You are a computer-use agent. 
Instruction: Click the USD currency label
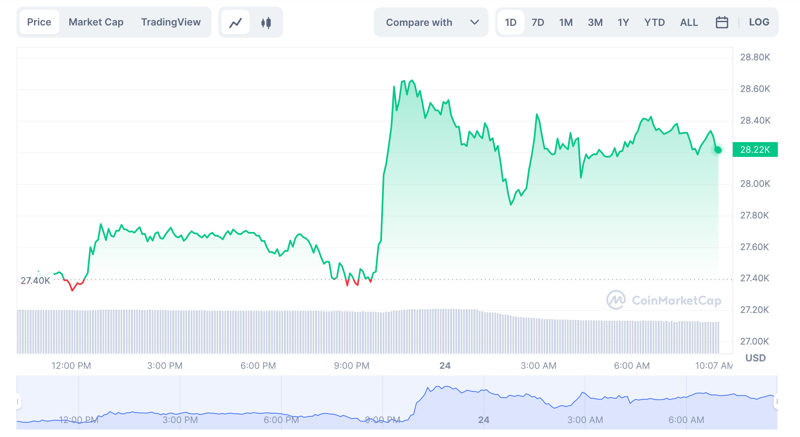pos(755,358)
